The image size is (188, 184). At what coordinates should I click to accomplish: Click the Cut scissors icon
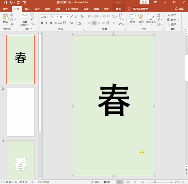tap(12, 15)
